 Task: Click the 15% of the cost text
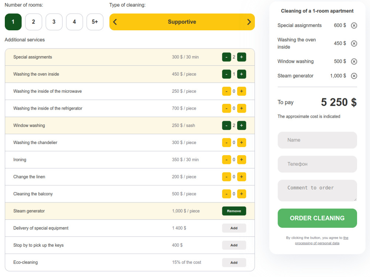[186, 262]
